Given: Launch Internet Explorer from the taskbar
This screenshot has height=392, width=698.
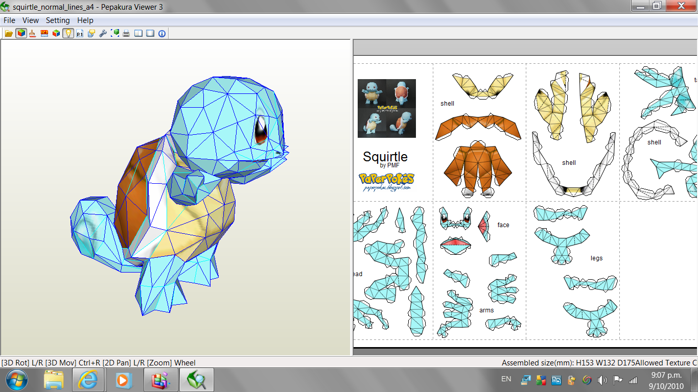Looking at the screenshot, I should tap(88, 380).
